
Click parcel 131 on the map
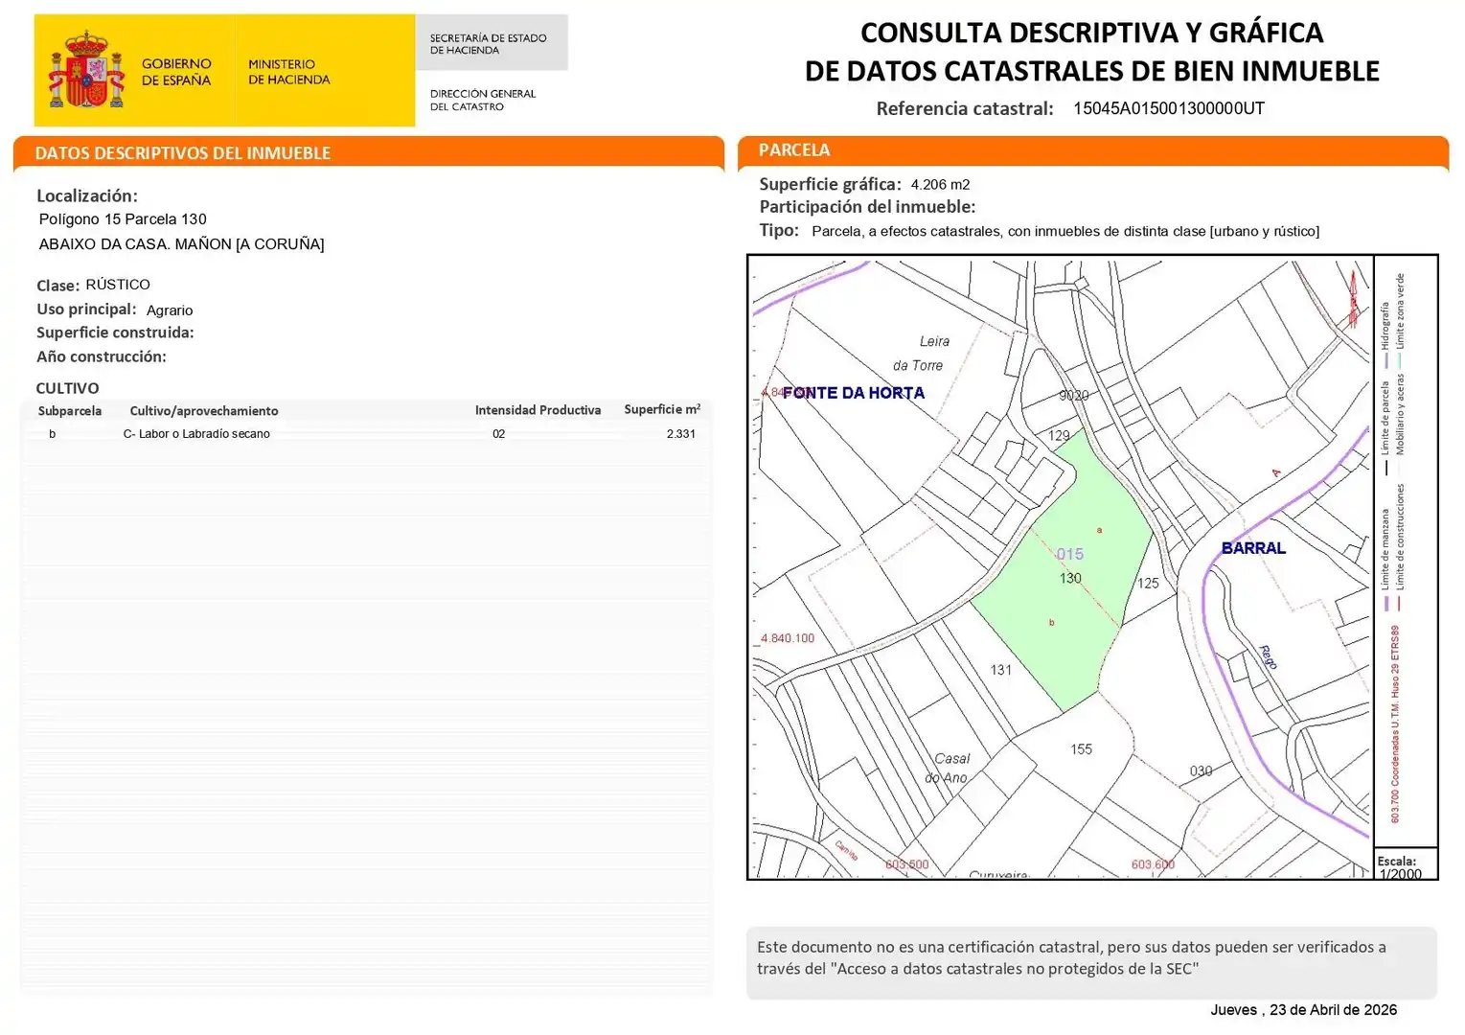pyautogui.click(x=1000, y=670)
